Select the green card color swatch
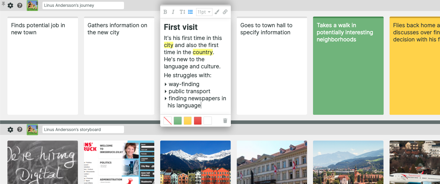The height and width of the screenshot is (184, 440). [178, 121]
